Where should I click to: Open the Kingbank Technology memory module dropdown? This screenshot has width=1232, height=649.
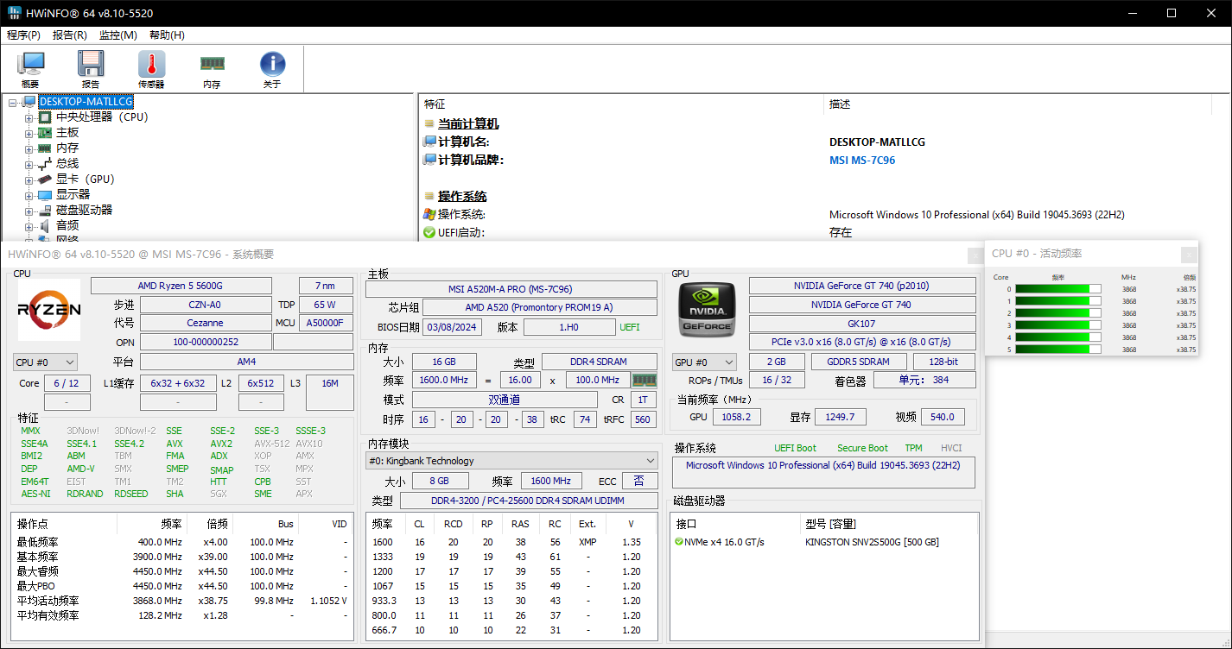(511, 461)
